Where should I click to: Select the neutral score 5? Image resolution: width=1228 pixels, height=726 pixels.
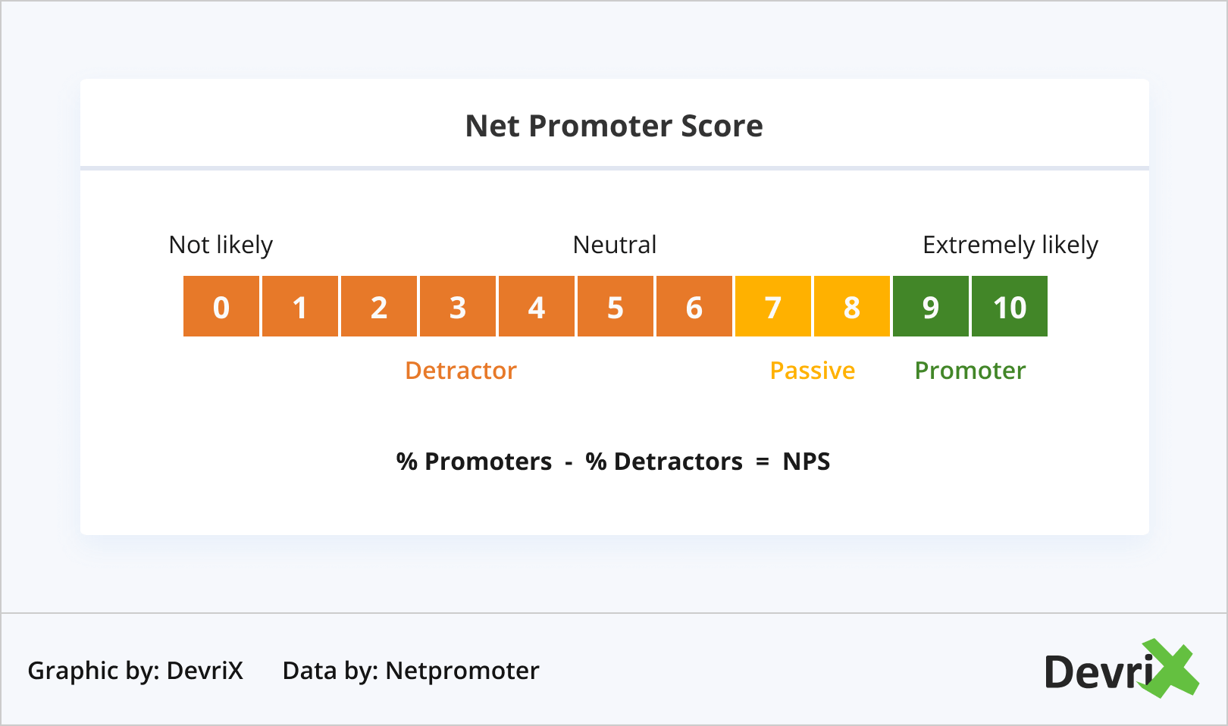616,306
